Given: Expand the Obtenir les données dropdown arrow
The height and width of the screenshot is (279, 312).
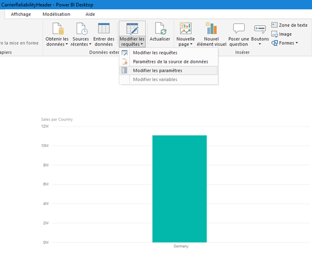Looking at the screenshot, I should coord(67,44).
